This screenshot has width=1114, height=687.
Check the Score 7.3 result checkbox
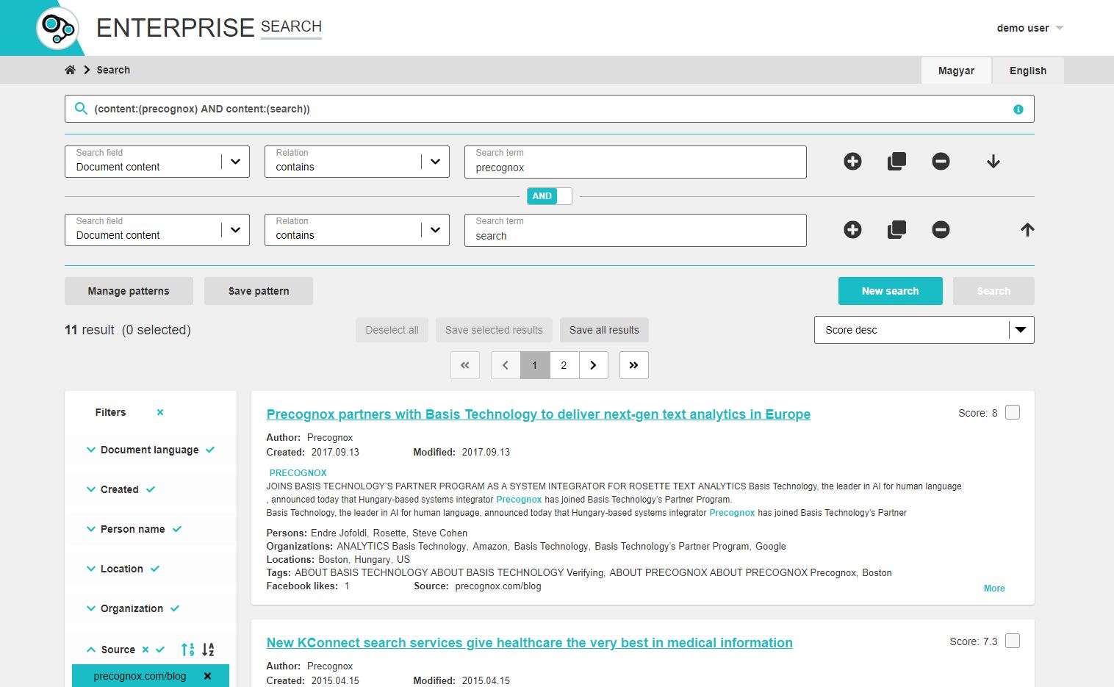coord(1012,641)
